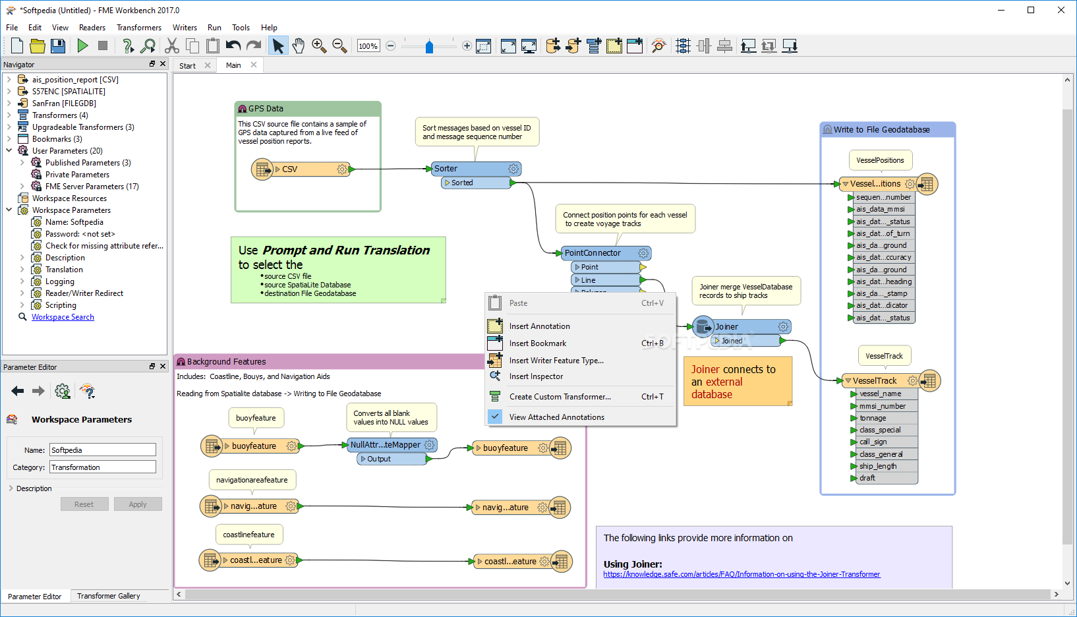This screenshot has width=1077, height=617.
Task: Click the Category input field
Action: click(x=103, y=467)
